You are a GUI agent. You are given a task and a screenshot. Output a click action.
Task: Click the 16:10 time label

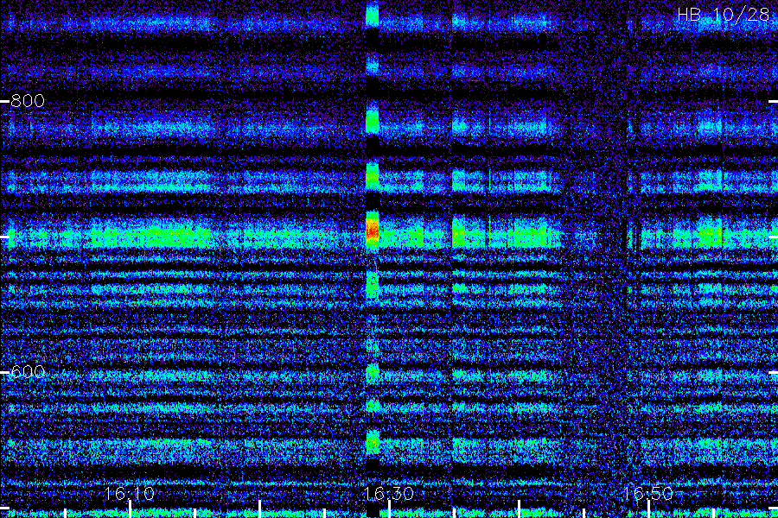[x=130, y=493]
